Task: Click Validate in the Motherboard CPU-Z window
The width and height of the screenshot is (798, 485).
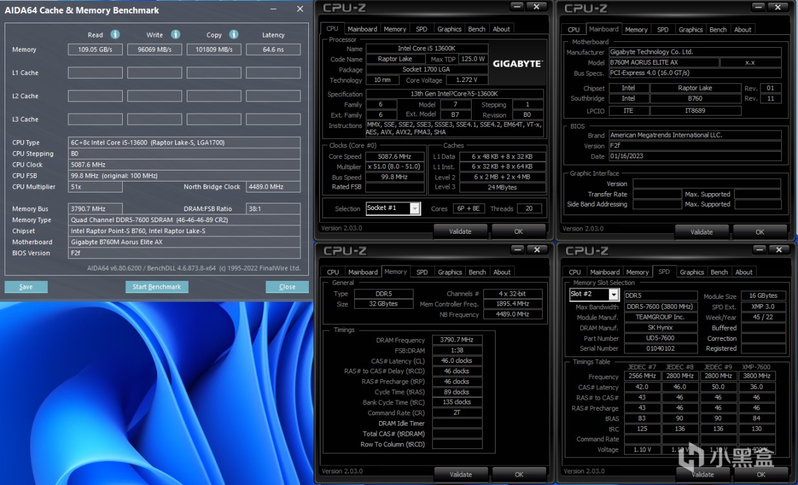Action: coord(702,231)
